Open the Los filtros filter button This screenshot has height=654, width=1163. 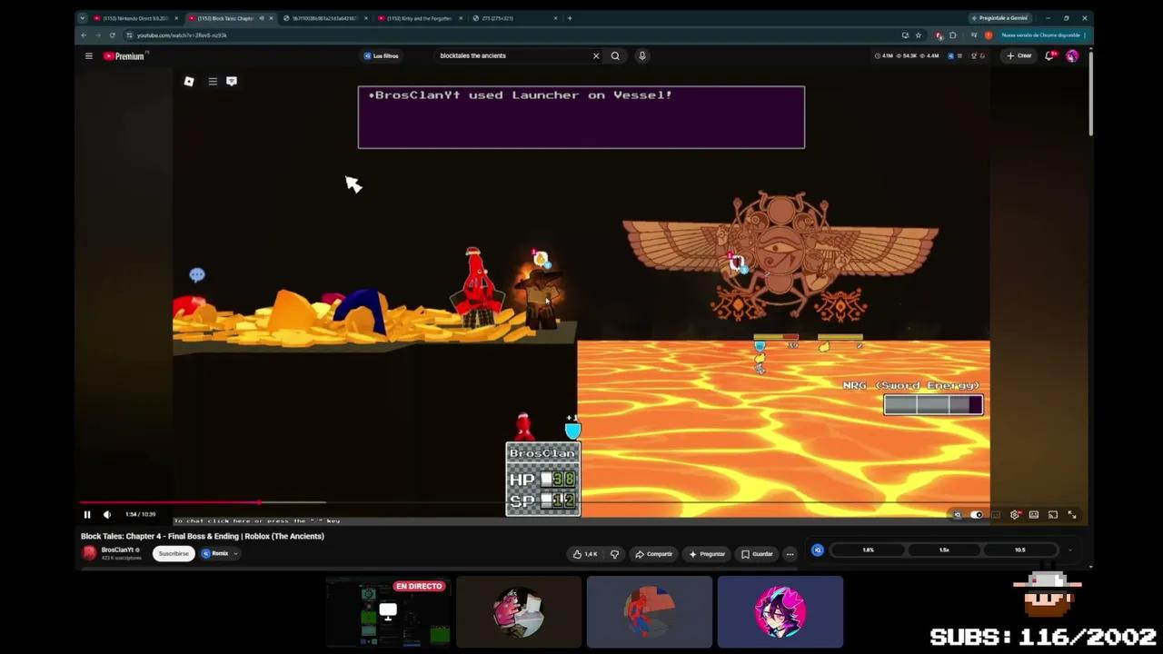[382, 56]
